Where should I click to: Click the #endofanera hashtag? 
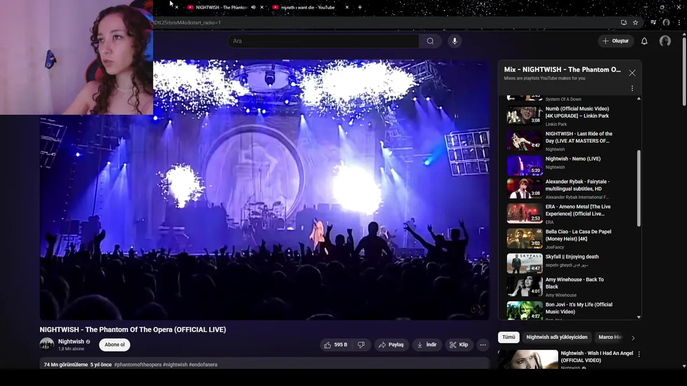(203, 365)
